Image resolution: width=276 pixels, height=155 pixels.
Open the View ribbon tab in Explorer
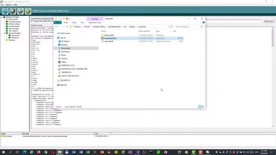[x=82, y=22]
